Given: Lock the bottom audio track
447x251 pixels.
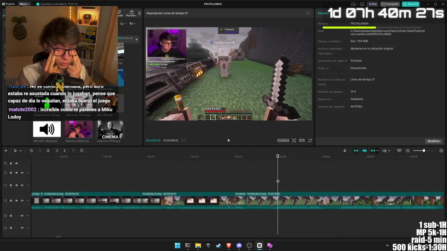Looking at the screenshot, I should (x=11, y=228).
